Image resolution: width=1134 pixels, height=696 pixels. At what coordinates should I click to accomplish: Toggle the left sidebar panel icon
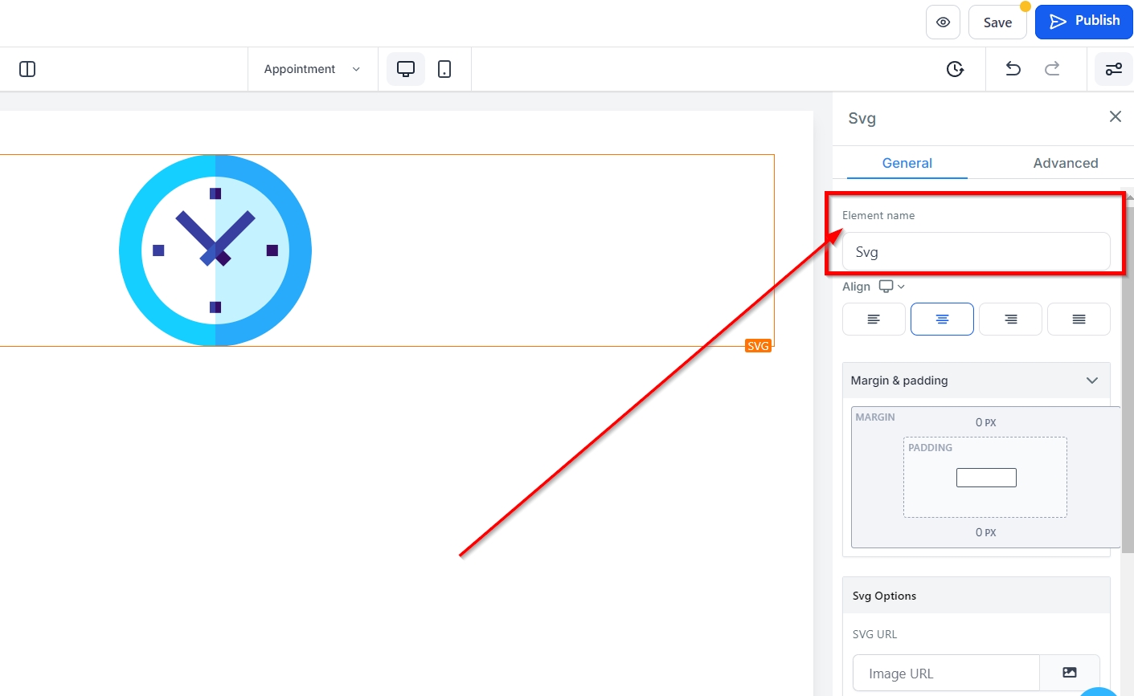click(x=27, y=69)
